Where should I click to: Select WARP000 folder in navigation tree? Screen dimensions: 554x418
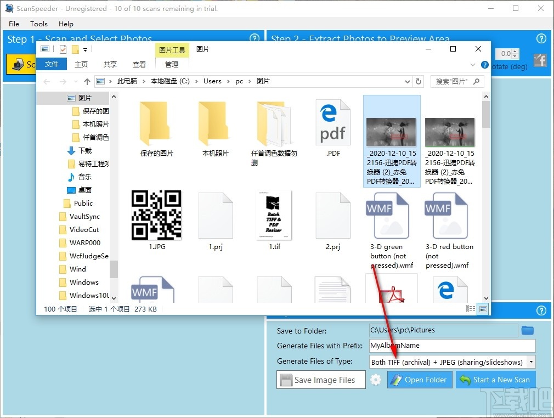tap(80, 243)
